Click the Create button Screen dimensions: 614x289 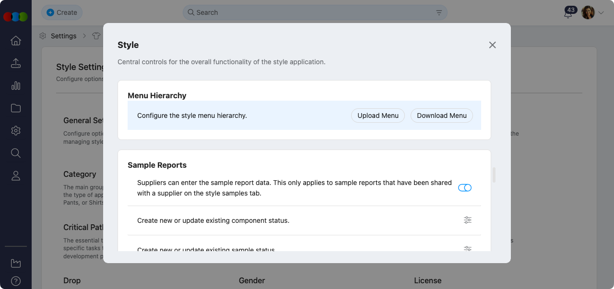coord(62,12)
